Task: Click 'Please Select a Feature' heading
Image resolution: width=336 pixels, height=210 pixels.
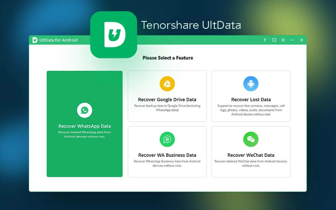Action: point(168,58)
